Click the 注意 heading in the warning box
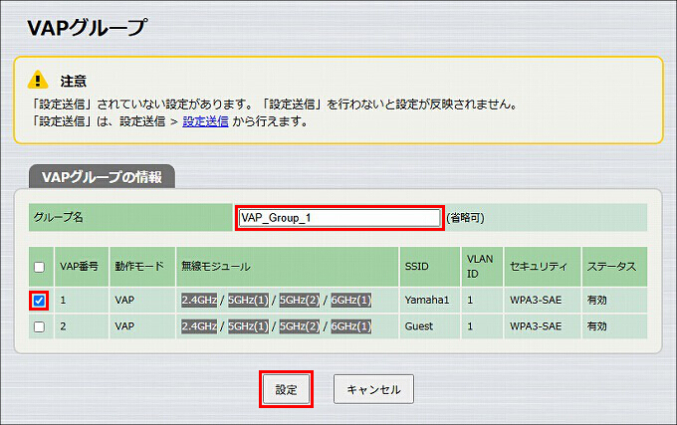This screenshot has width=677, height=425. pos(74,81)
